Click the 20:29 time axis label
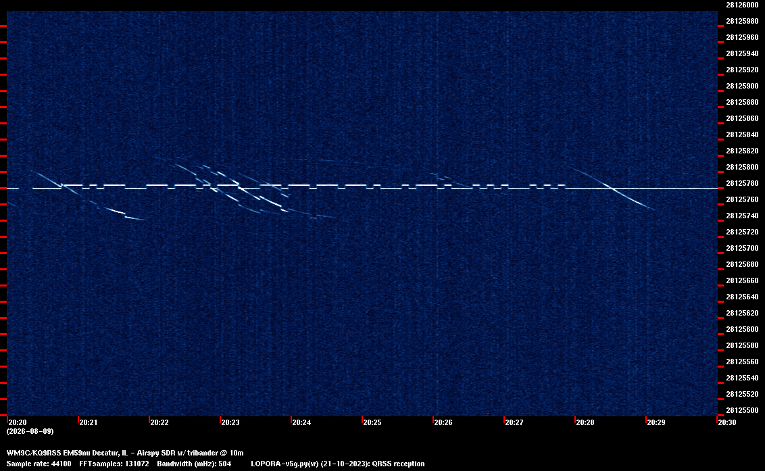 tap(656, 422)
